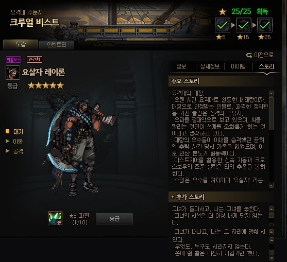Click the ★15 reward checkmark icon
The width and height of the screenshot is (287, 262).
coord(243,25)
